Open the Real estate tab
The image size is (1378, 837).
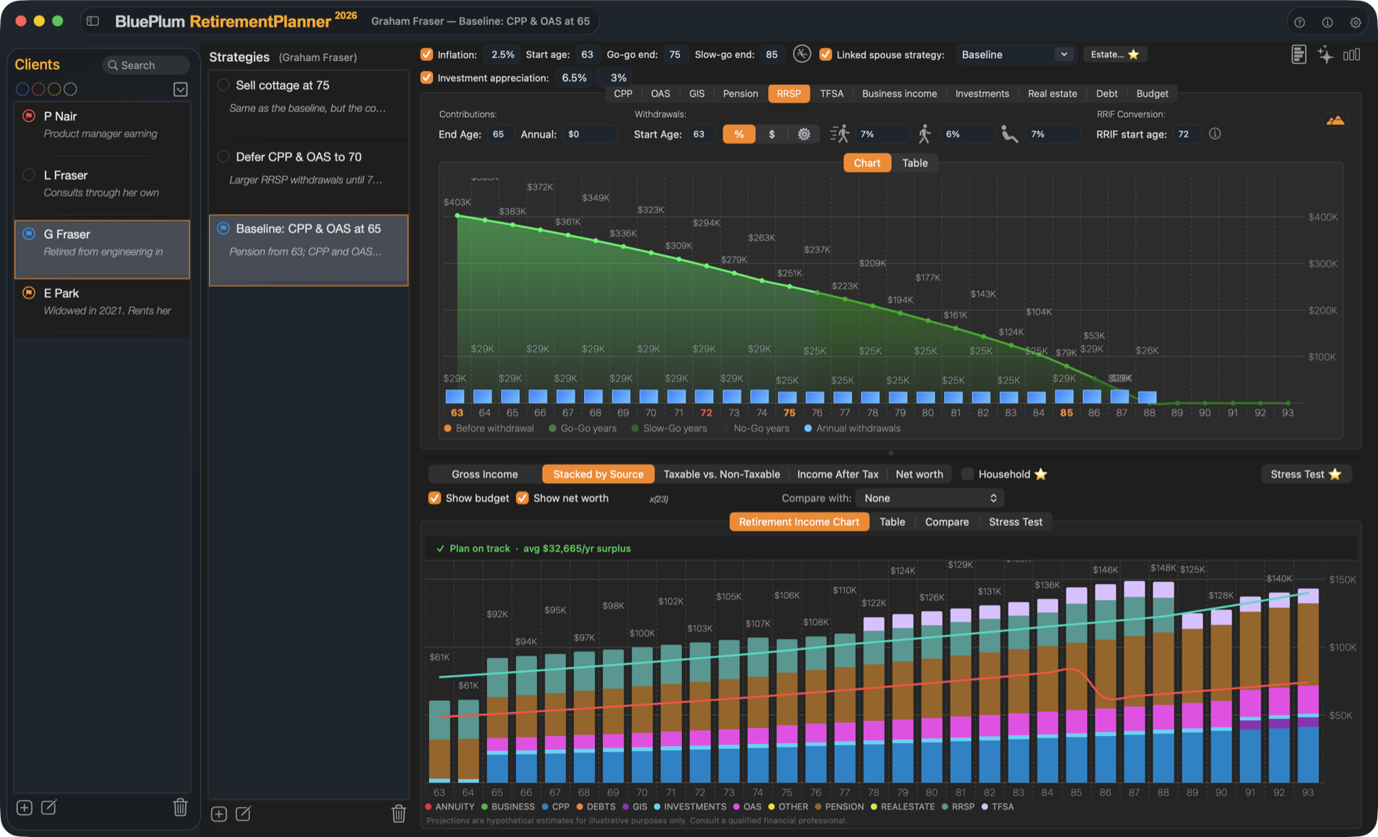point(1052,94)
